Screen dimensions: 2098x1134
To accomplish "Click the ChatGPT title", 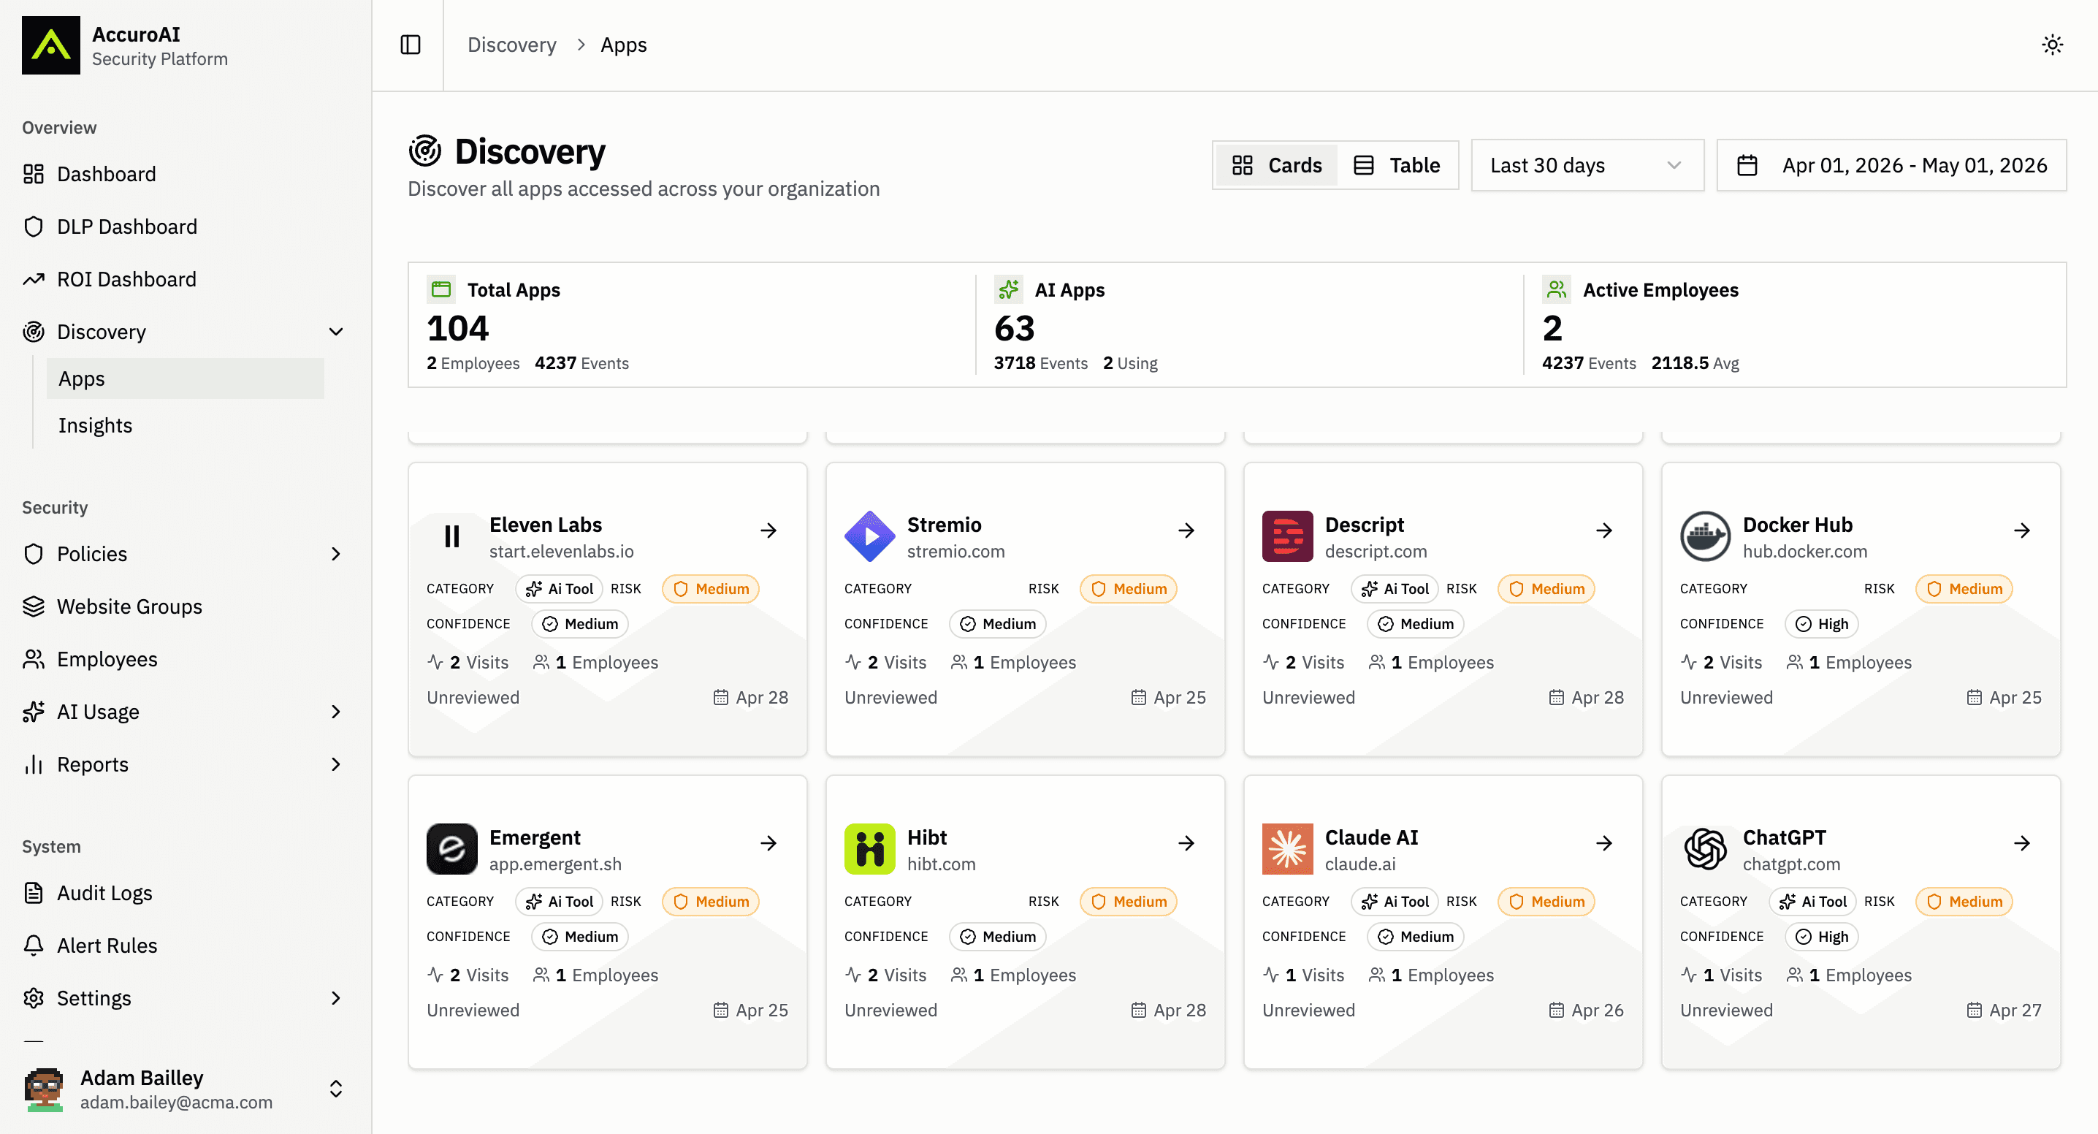I will pos(1784,837).
